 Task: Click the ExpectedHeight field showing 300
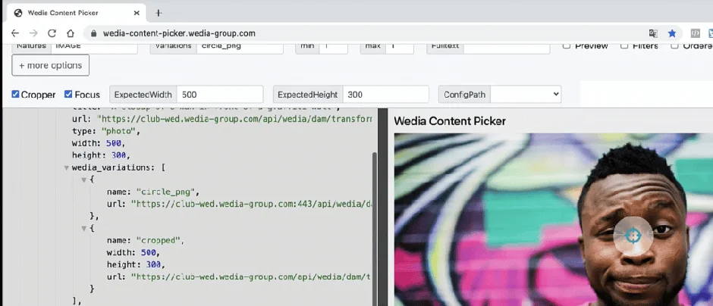coord(385,95)
